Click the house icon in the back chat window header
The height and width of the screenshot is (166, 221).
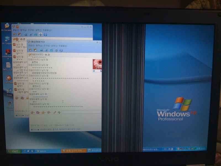(x=21, y=39)
